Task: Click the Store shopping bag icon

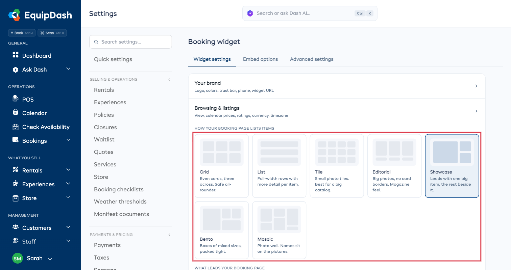Action: pyautogui.click(x=15, y=198)
